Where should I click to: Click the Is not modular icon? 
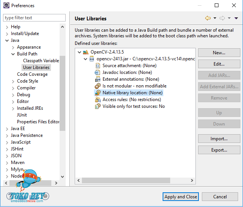tap(98, 86)
